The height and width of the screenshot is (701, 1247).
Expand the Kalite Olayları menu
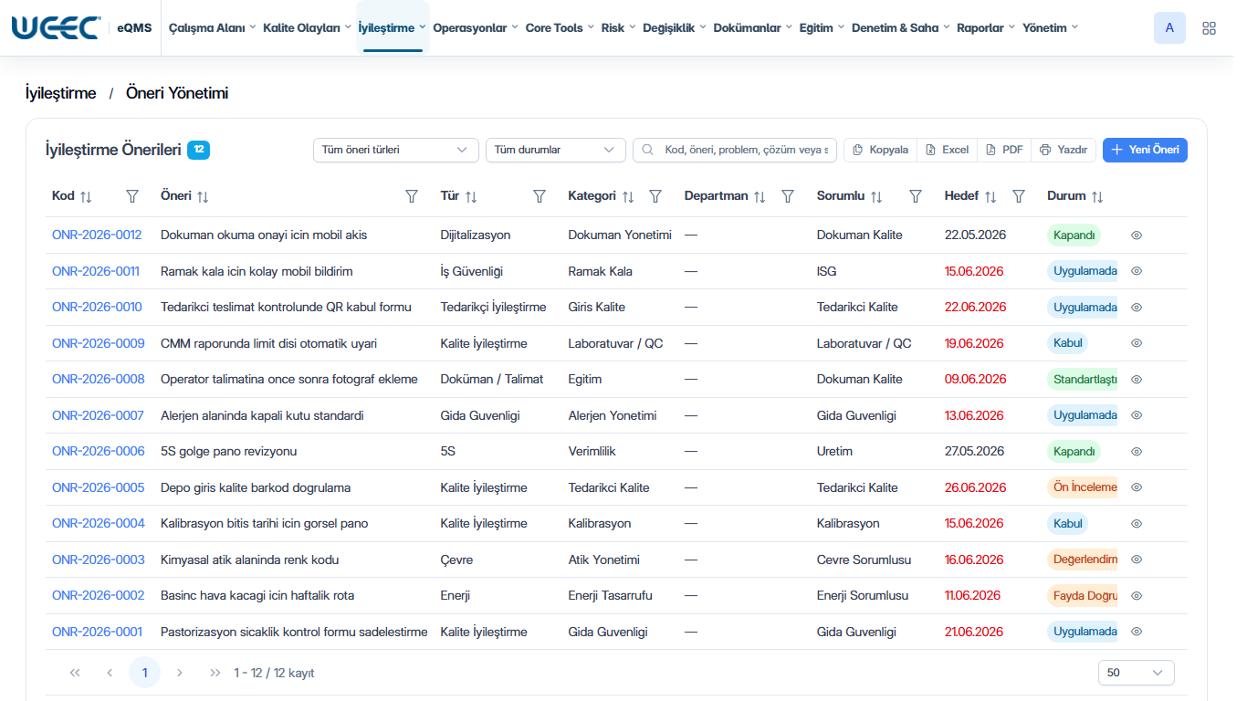[307, 28]
